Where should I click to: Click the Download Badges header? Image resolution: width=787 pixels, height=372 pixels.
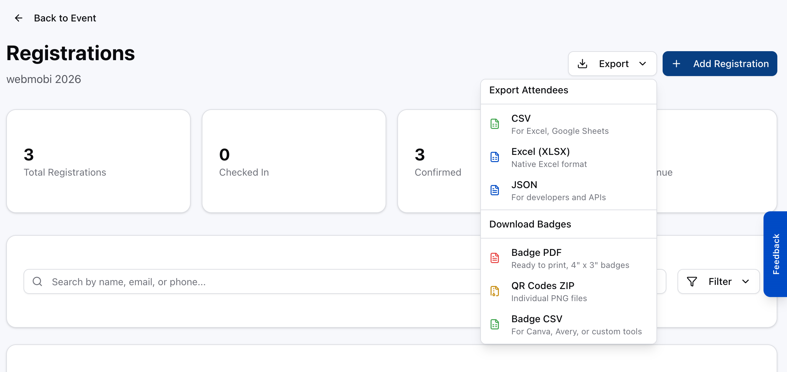530,224
